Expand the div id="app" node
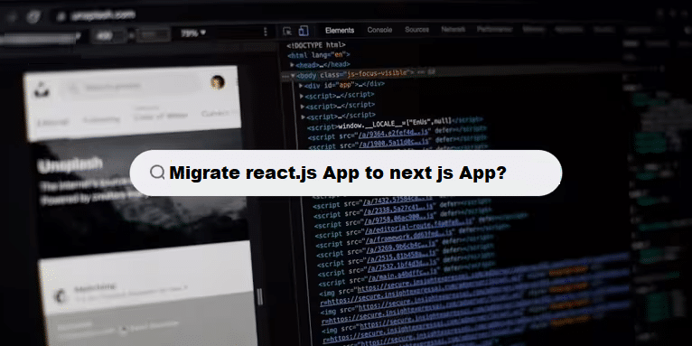 click(x=301, y=85)
